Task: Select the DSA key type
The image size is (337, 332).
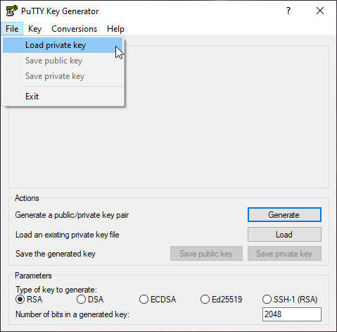Action: pyautogui.click(x=81, y=300)
